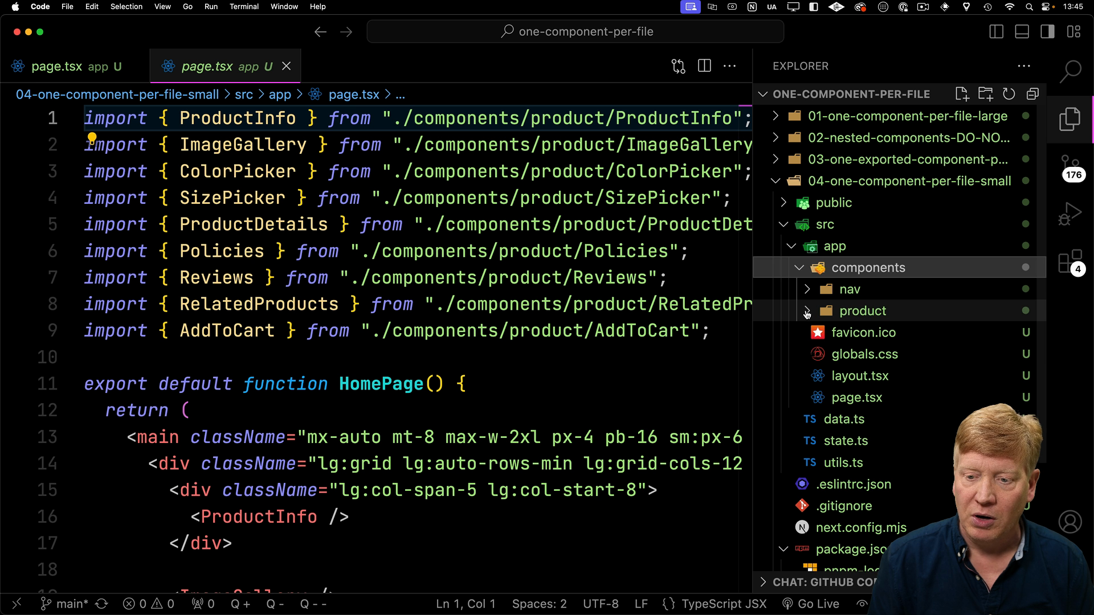Open the Selection menu

[x=126, y=7]
